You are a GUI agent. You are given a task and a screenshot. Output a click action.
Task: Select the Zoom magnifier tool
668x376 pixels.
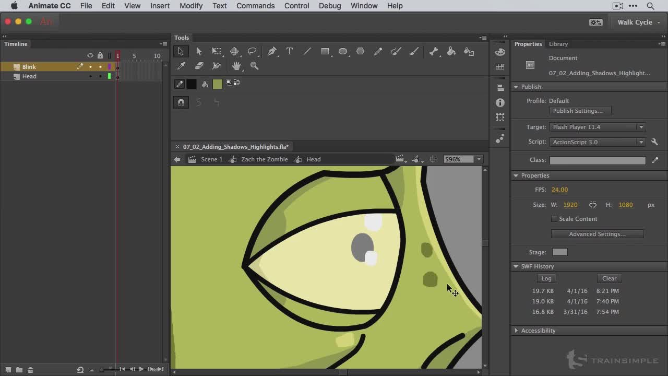point(254,66)
